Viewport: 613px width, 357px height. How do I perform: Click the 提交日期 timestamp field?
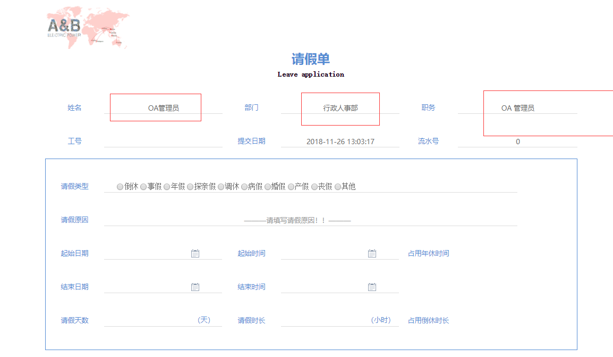pyautogui.click(x=340, y=142)
